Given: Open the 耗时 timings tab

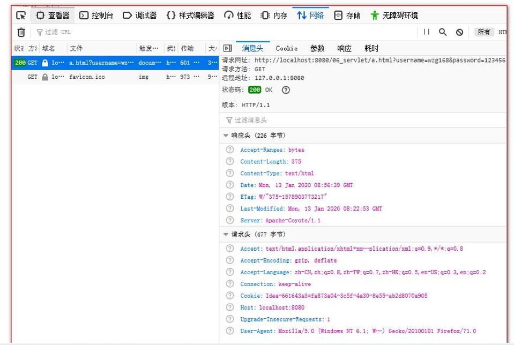Looking at the screenshot, I should click(x=371, y=49).
